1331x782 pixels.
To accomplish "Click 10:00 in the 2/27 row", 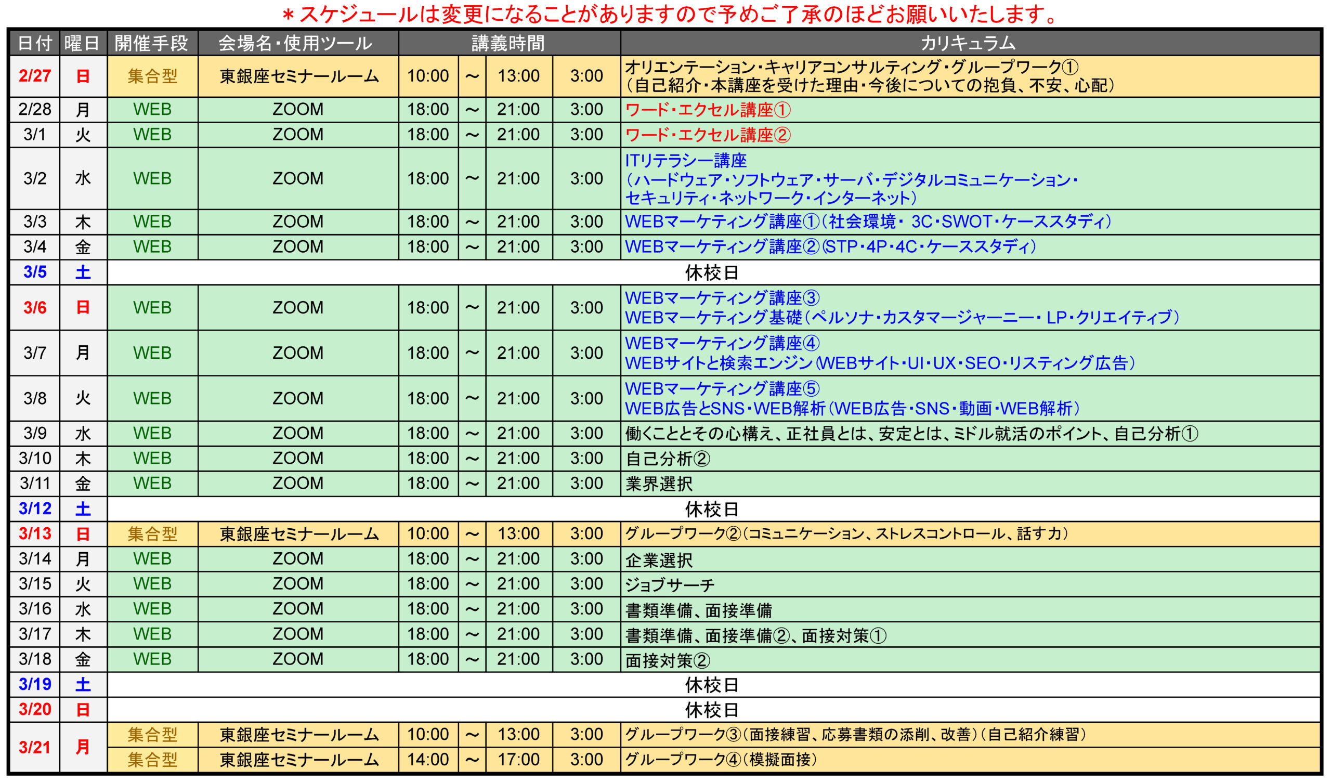I will click(428, 76).
